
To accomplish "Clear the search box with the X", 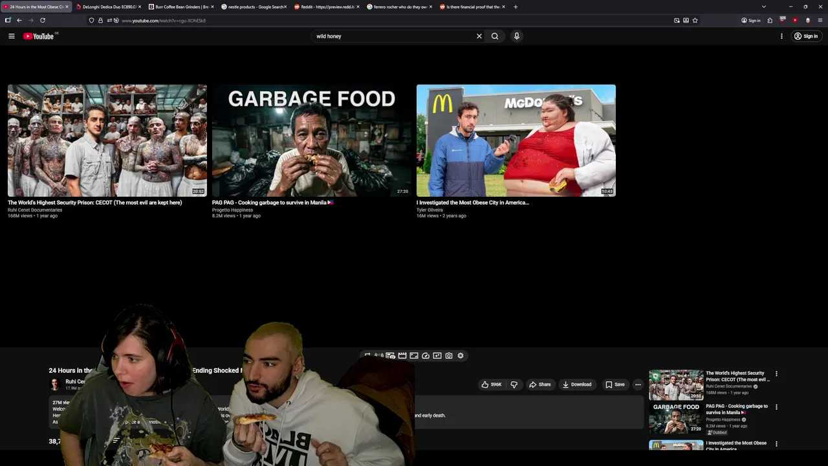I will click(479, 36).
